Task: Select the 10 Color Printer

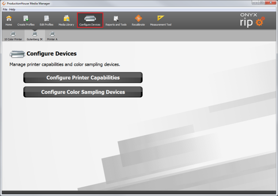Action: (13, 36)
